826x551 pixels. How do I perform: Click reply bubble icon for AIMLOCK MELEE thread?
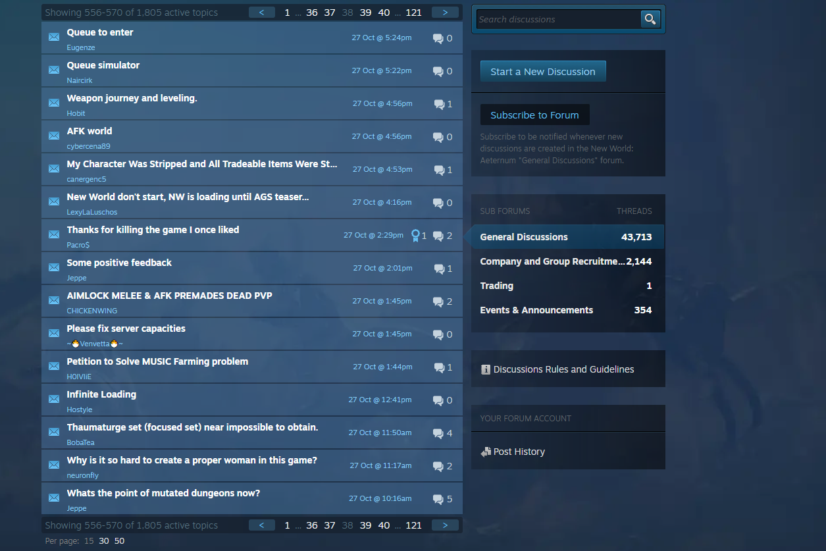click(x=438, y=302)
